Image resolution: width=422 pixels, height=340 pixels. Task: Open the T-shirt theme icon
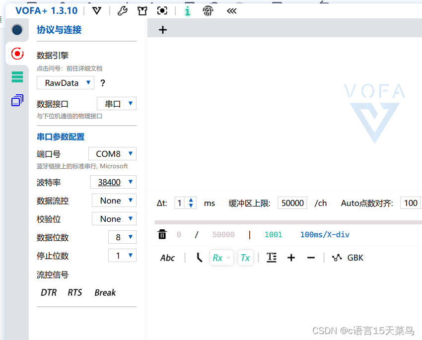click(x=142, y=11)
